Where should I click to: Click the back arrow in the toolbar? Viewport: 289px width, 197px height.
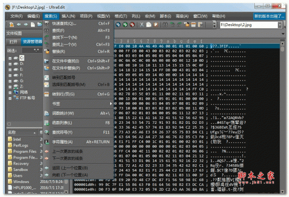point(19,25)
